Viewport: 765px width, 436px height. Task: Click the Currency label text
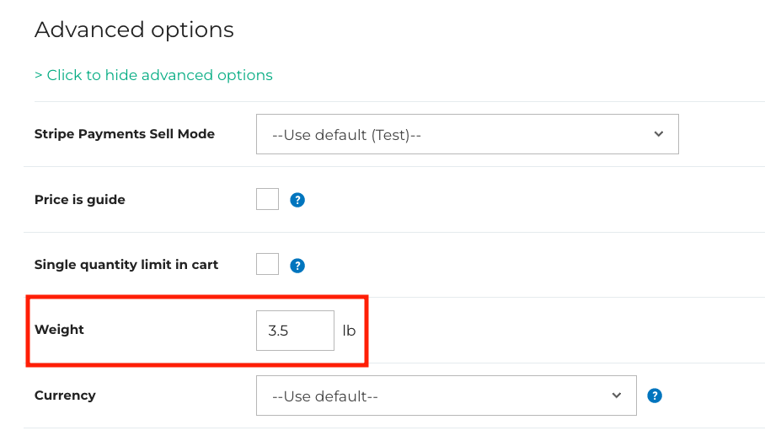pyautogui.click(x=65, y=396)
